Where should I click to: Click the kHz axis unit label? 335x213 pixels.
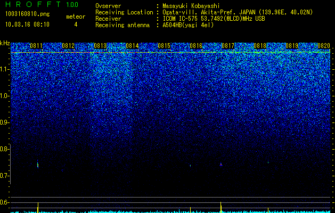(x=5, y=43)
